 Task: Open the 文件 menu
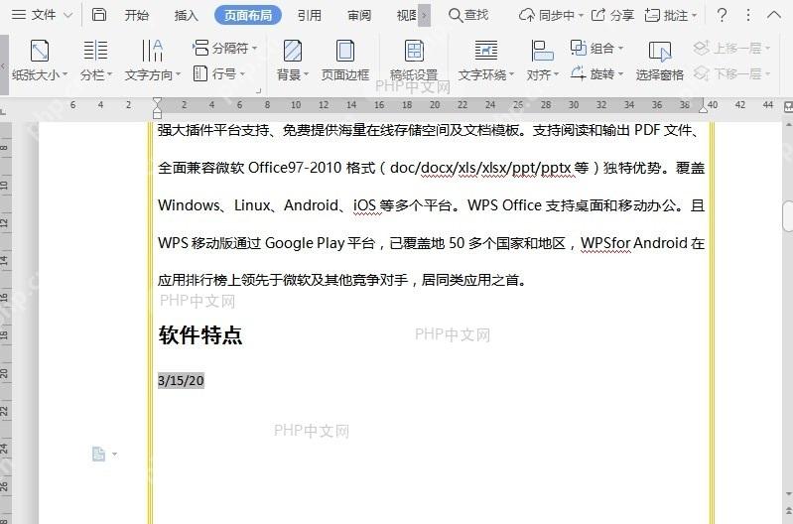[42, 15]
